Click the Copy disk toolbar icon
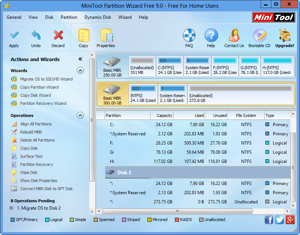 click(83, 35)
